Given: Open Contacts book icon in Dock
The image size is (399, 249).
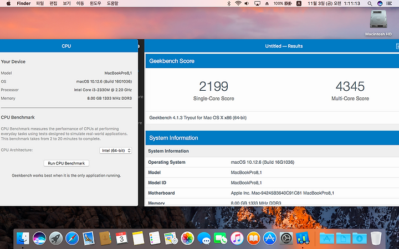Looking at the screenshot, I should [x=105, y=238].
